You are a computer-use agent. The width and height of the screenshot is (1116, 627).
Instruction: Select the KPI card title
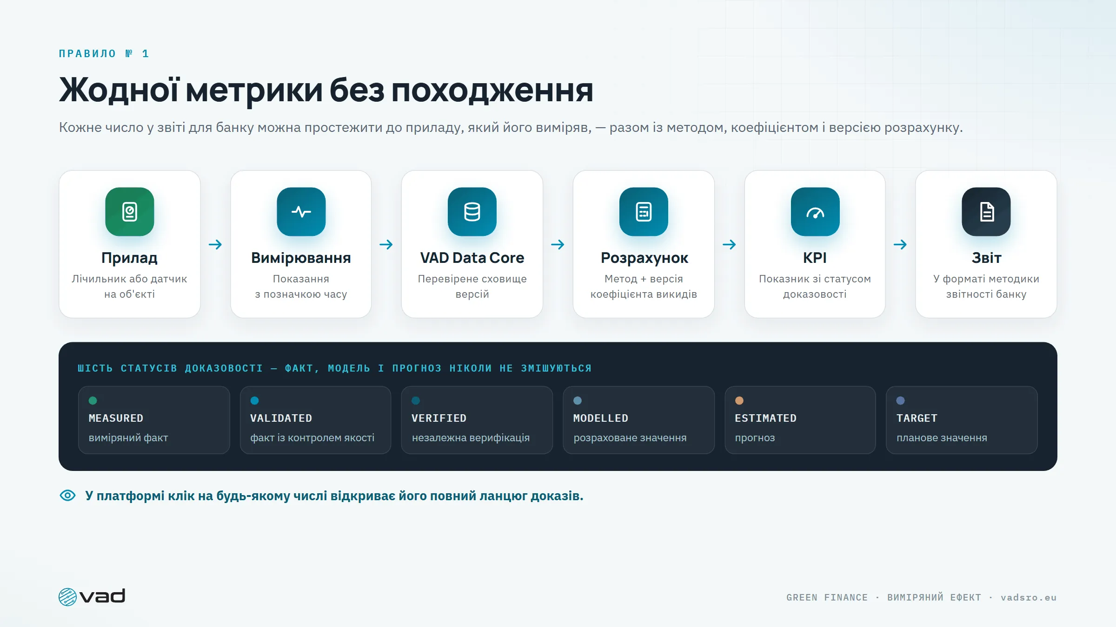pyautogui.click(x=815, y=258)
